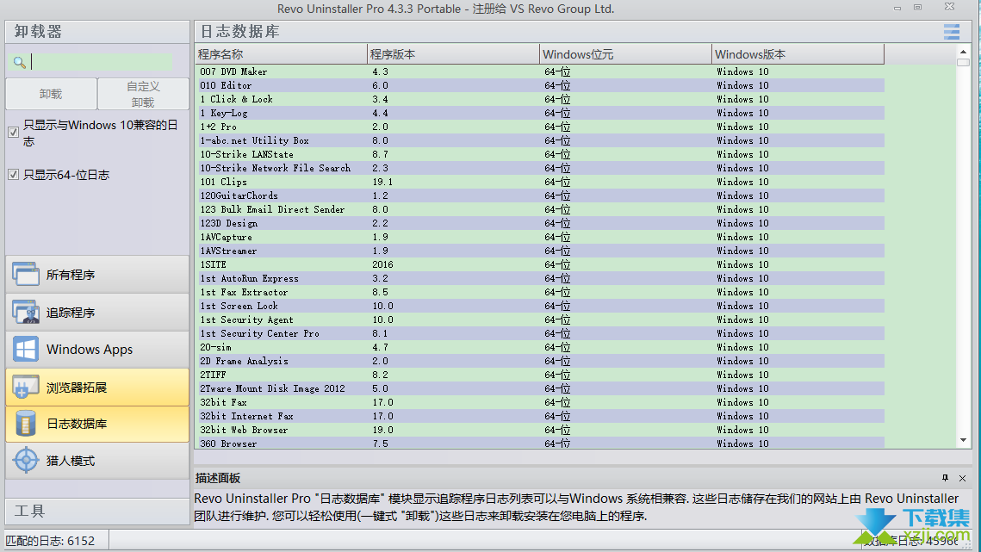Switch to Windows Apps section

[x=97, y=350]
